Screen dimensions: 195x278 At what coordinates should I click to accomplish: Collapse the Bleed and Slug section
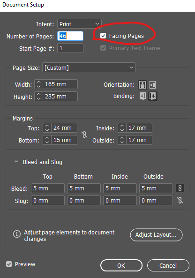(x=16, y=161)
